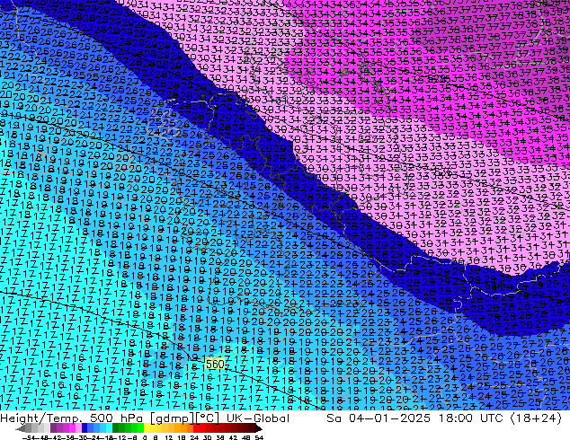This screenshot has width=570, height=440.
Task: Click the bright red 24 legend swatch
Action: (x=196, y=428)
